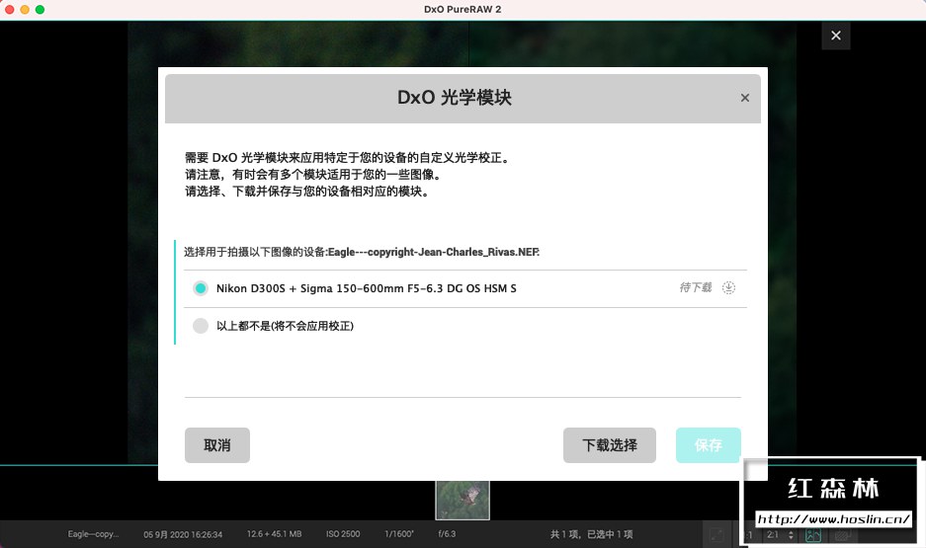Click the 待下载 status text
Screen dimensions: 926x548
695,288
